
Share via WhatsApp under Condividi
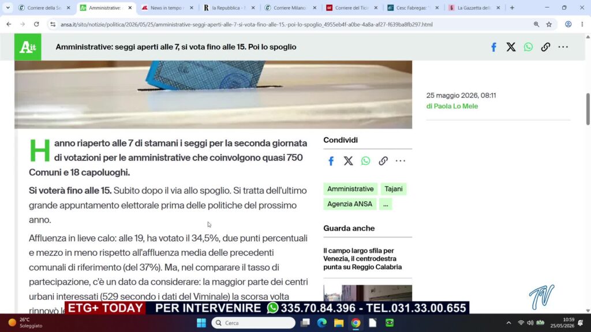pos(365,161)
